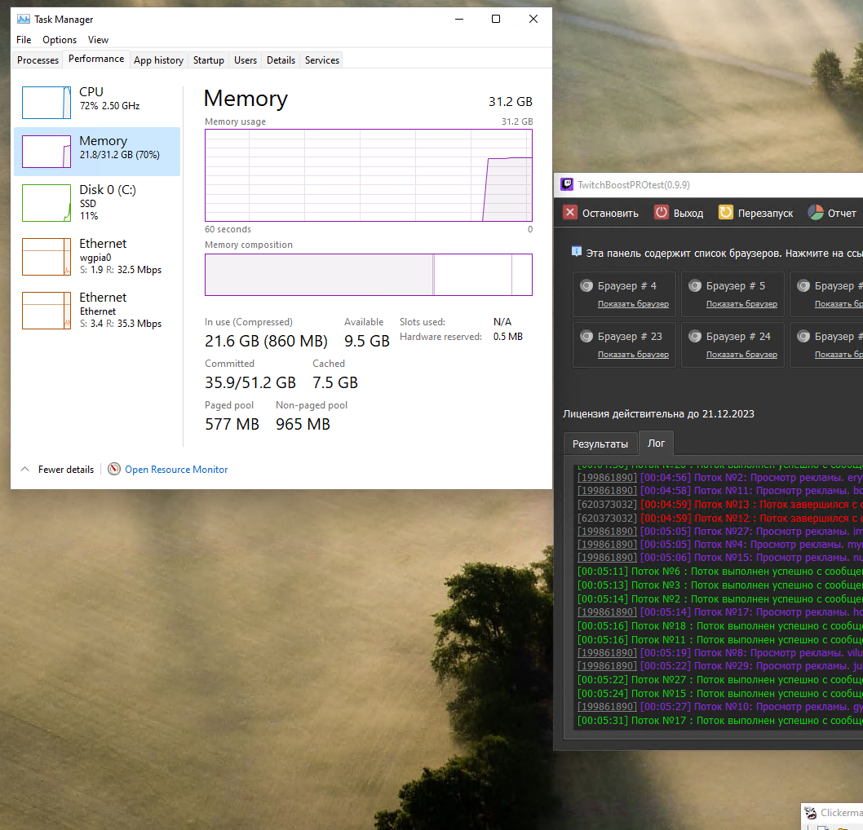This screenshot has height=830, width=863.
Task: Open the Report (Отчет) pie chart icon
Action: pyautogui.click(x=816, y=213)
